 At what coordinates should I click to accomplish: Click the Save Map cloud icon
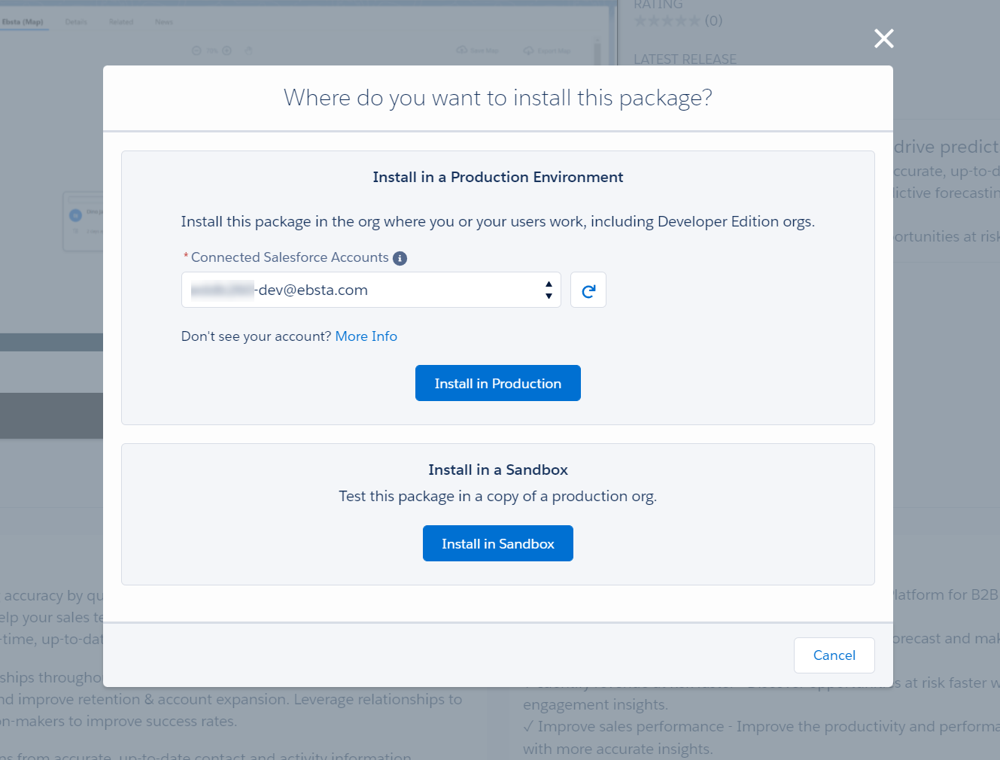(462, 50)
